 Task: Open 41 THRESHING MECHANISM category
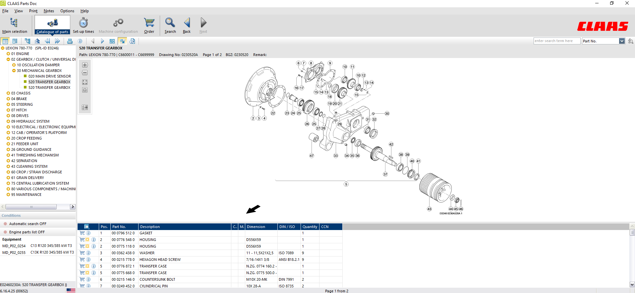[x=35, y=155]
